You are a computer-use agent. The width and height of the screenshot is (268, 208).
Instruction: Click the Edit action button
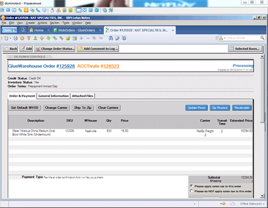(x=26, y=49)
